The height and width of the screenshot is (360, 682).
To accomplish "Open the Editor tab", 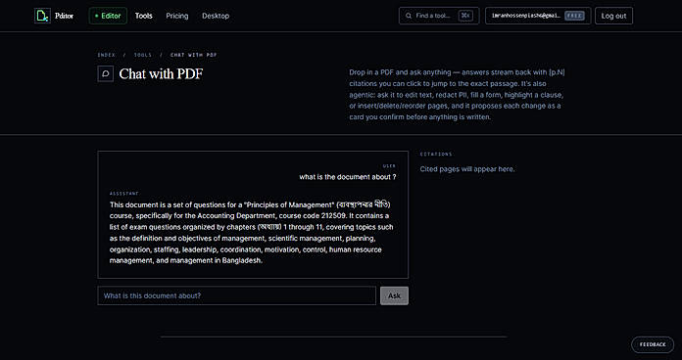I will 108,16.
